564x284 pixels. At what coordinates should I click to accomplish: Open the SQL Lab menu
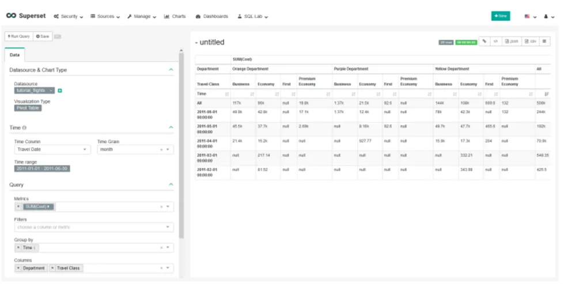tap(253, 17)
